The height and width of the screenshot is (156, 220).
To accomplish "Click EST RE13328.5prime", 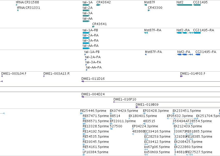I will click(84, 129).
